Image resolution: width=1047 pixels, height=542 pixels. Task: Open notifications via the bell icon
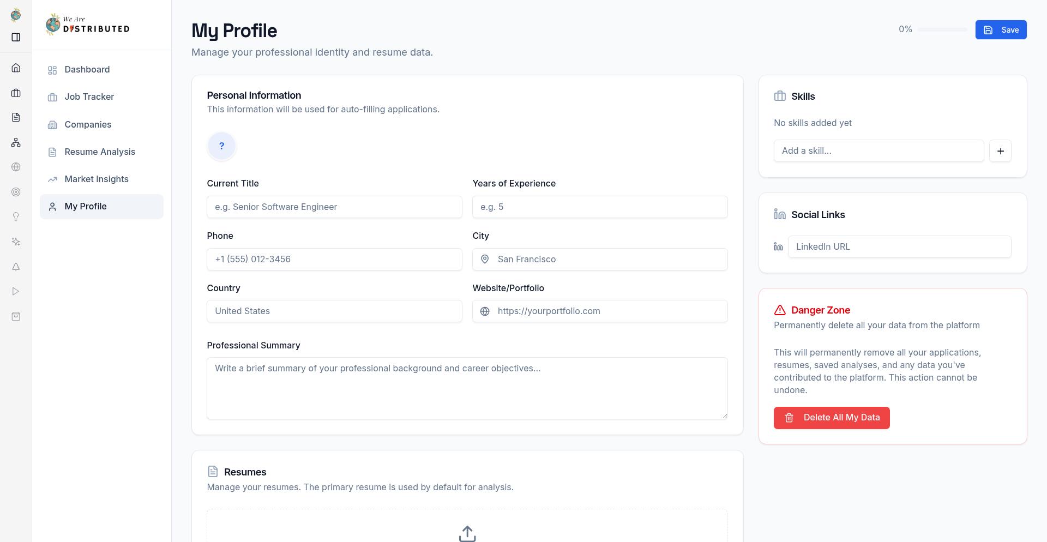(x=16, y=267)
